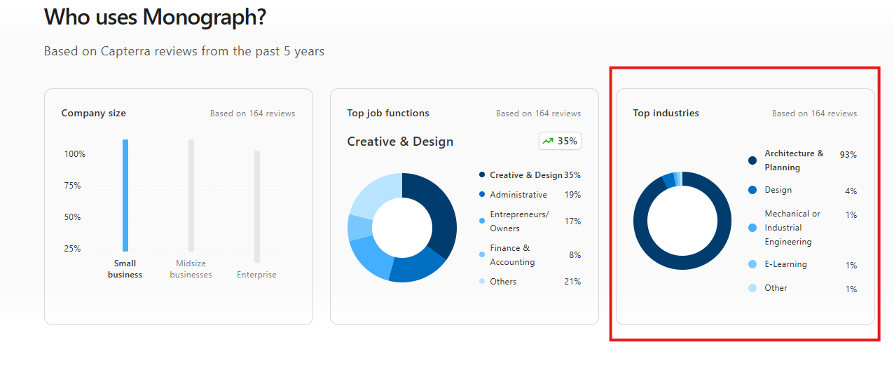Click the 35% growth badge

pyautogui.click(x=560, y=141)
